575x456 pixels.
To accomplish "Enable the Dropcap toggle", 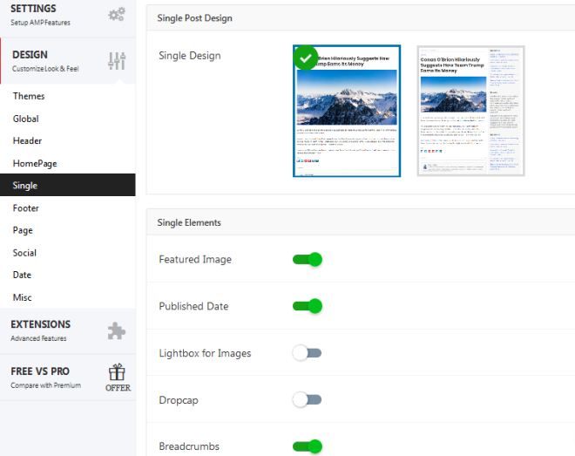I will (x=308, y=399).
